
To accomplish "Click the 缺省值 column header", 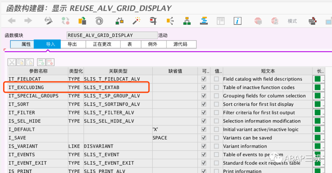I will [175, 71].
